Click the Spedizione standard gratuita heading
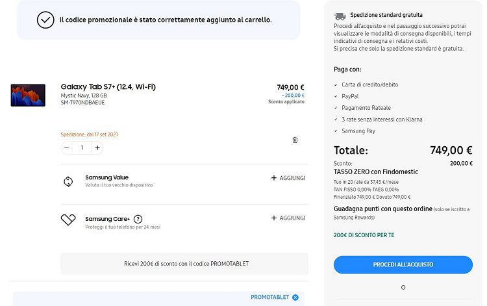The height and width of the screenshot is (306, 487). [x=386, y=15]
